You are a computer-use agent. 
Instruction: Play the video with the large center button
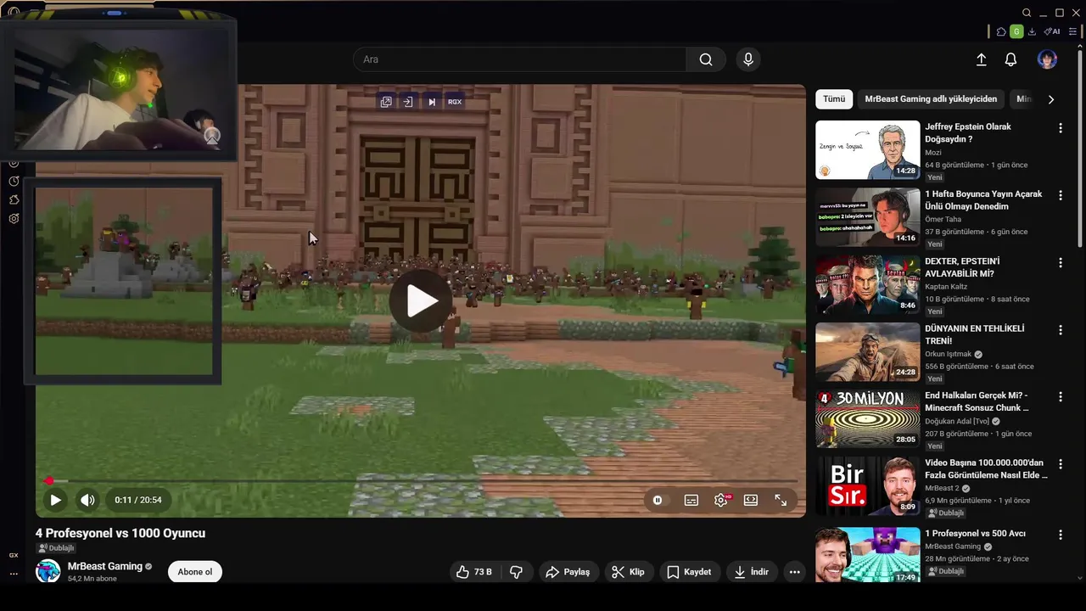pyautogui.click(x=421, y=300)
